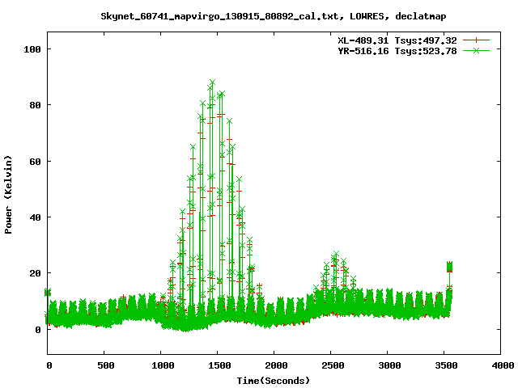The image size is (518, 388).
Task: Click the x-axis tick label 2000
Action: point(276,365)
